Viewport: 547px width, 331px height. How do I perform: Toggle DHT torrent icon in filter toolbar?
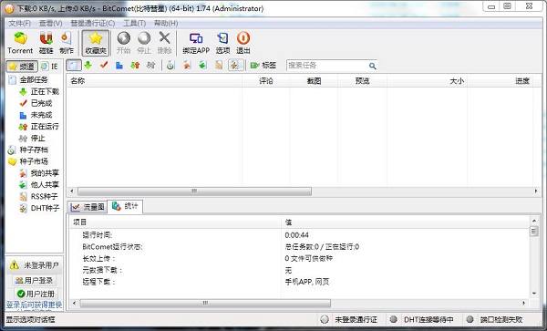(x=236, y=66)
